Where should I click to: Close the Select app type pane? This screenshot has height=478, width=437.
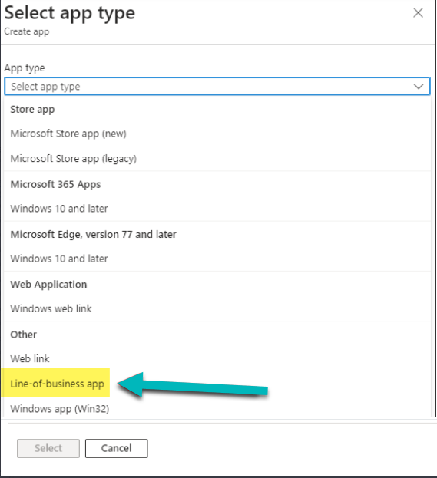[x=418, y=13]
